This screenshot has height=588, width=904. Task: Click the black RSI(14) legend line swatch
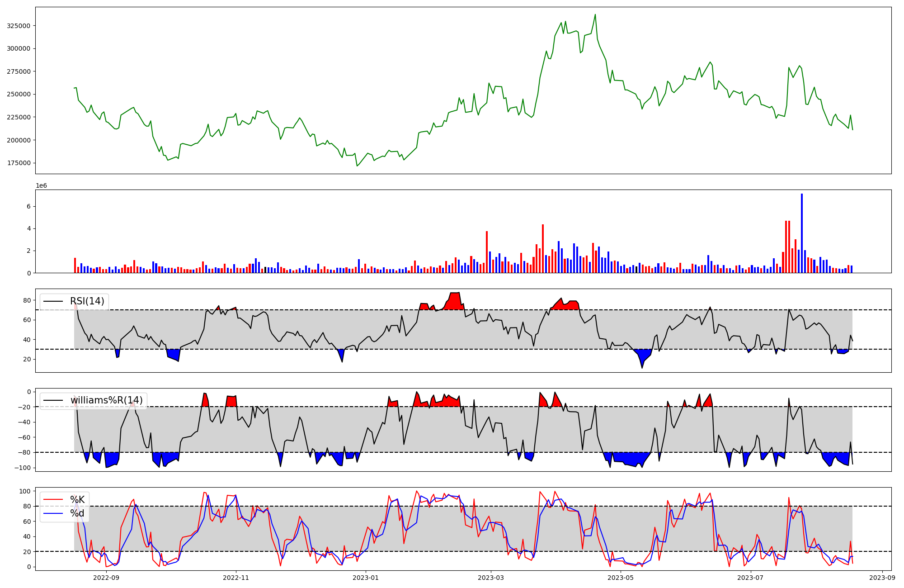[52, 301]
